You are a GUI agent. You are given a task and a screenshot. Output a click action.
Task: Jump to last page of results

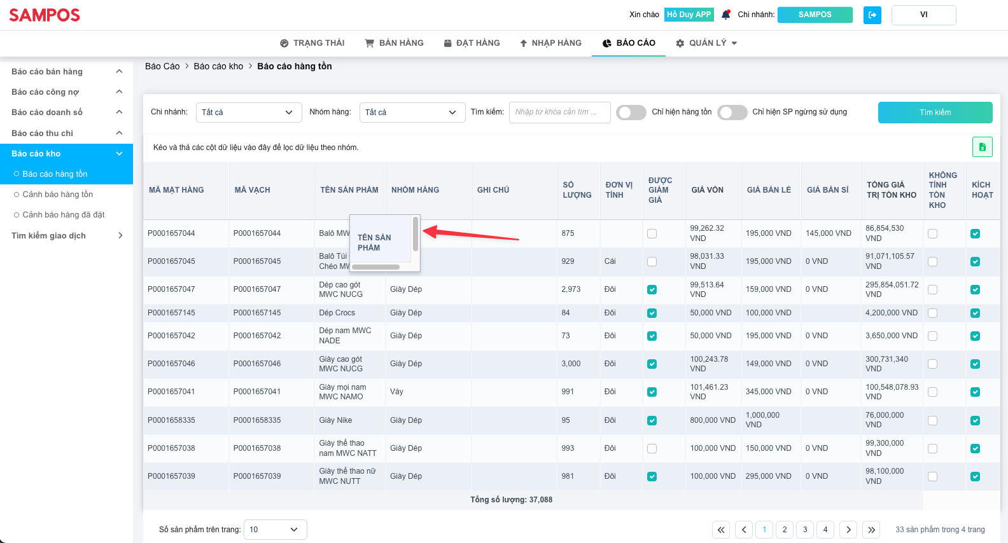[x=872, y=530]
